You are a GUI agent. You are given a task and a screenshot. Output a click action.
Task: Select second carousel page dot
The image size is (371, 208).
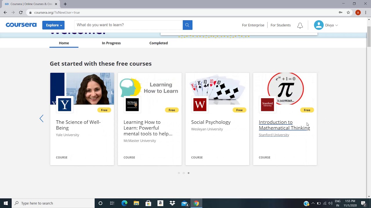coord(183,173)
